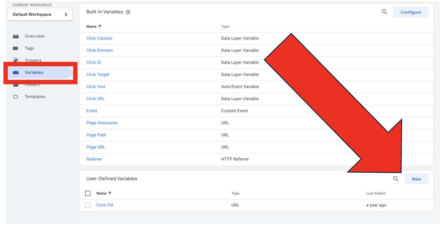Open the Templates menu item
This screenshot has height=227, width=446.
pos(35,97)
